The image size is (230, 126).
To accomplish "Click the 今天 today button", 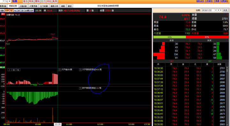I will [x=225, y=10].
